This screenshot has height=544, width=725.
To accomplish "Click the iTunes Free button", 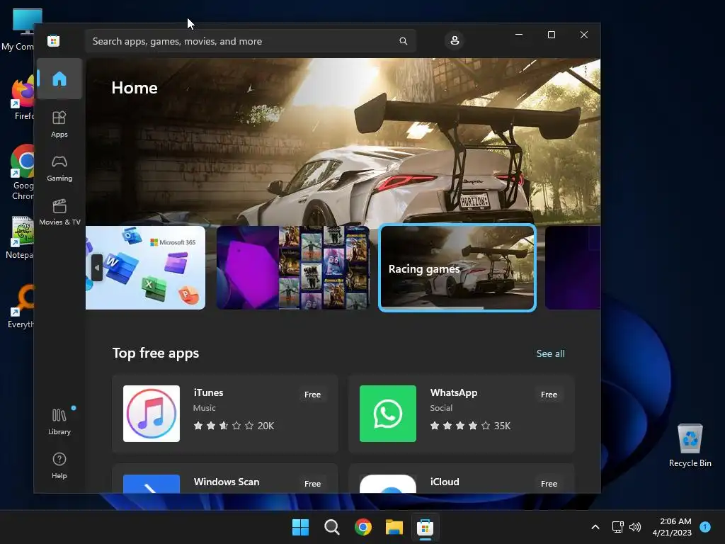I will click(x=312, y=395).
